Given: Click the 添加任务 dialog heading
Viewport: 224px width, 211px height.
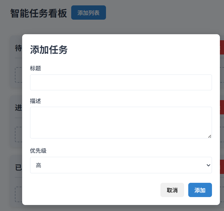Looking at the screenshot, I should click(x=49, y=50).
